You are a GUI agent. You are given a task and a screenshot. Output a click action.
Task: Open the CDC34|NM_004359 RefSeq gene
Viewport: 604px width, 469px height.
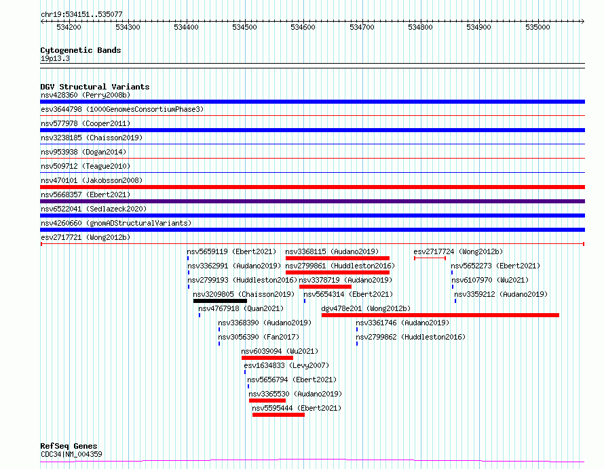coord(71,454)
